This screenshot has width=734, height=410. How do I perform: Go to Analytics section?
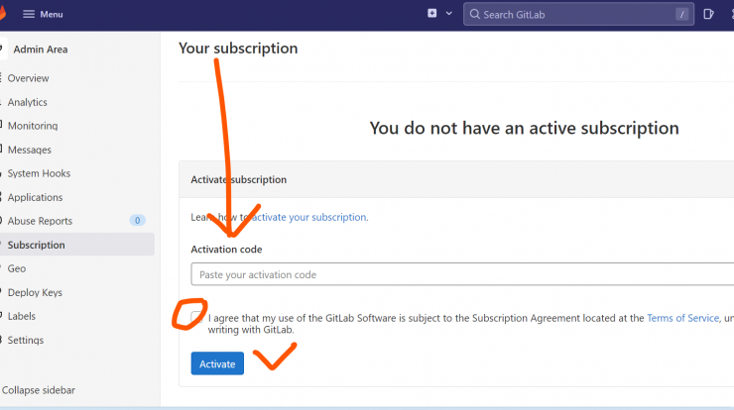[27, 102]
